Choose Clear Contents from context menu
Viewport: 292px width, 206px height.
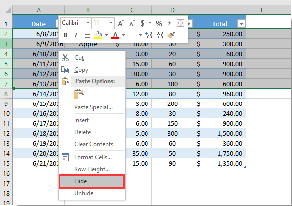click(91, 144)
